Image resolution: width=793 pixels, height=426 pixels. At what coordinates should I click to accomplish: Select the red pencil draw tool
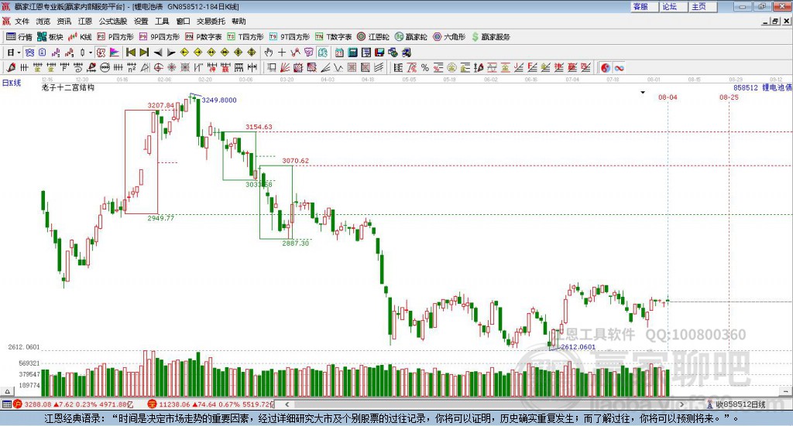pyautogui.click(x=11, y=67)
